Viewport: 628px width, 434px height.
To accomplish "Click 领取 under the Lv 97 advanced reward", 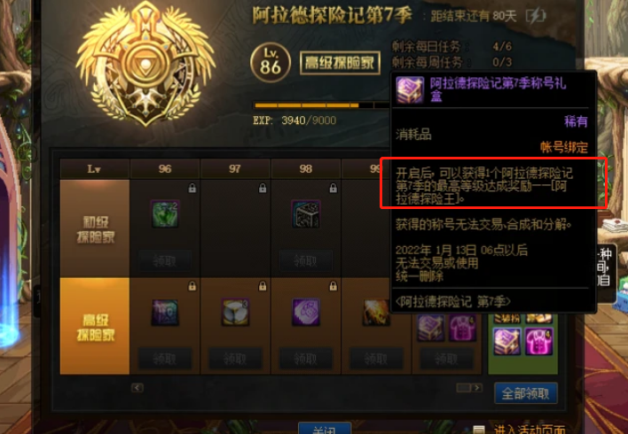I will (236, 359).
